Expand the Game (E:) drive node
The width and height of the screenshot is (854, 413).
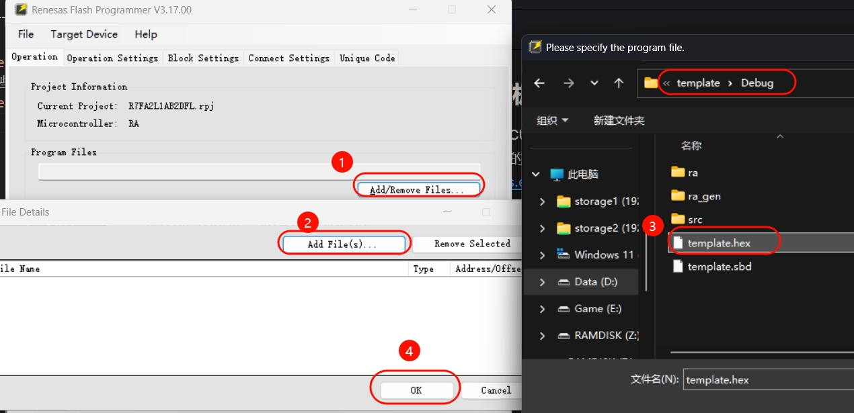543,309
